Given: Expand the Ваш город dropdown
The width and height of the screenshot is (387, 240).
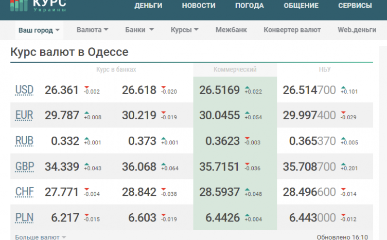Looking at the screenshot, I should pos(39,30).
